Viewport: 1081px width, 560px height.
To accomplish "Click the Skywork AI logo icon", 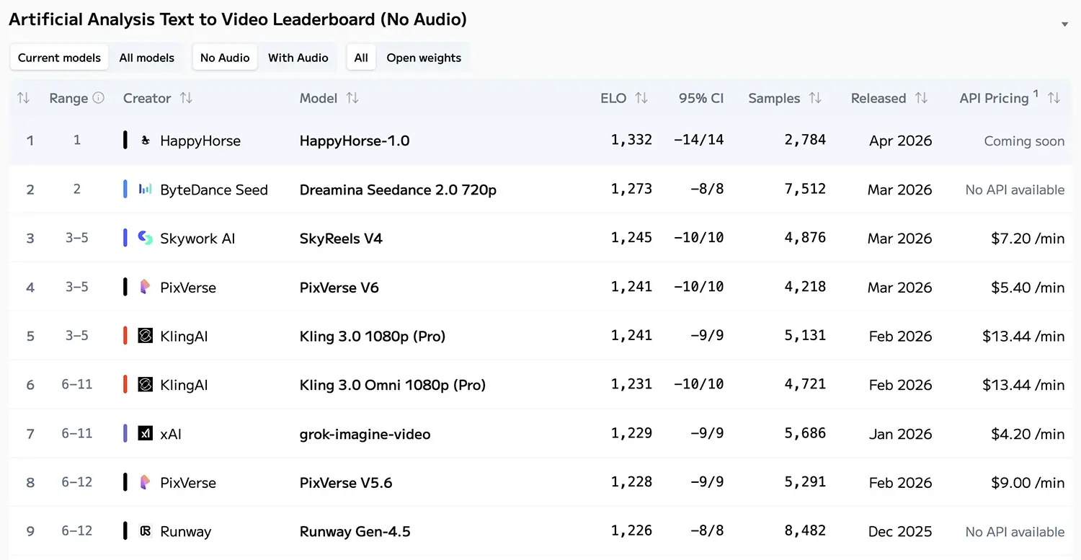I will point(145,238).
